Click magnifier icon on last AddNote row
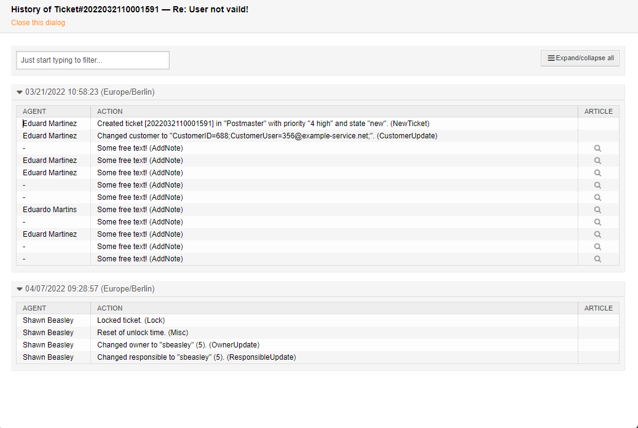Viewport: 638px width, 428px height. (x=597, y=259)
